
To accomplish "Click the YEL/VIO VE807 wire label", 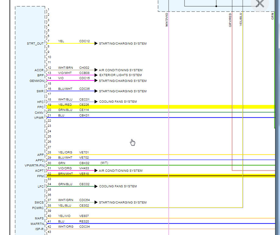I will click(74, 216).
